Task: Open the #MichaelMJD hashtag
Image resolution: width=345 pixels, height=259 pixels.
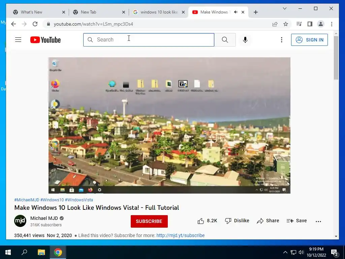Action: click(27, 200)
